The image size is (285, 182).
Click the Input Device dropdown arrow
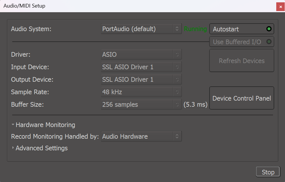point(177,67)
